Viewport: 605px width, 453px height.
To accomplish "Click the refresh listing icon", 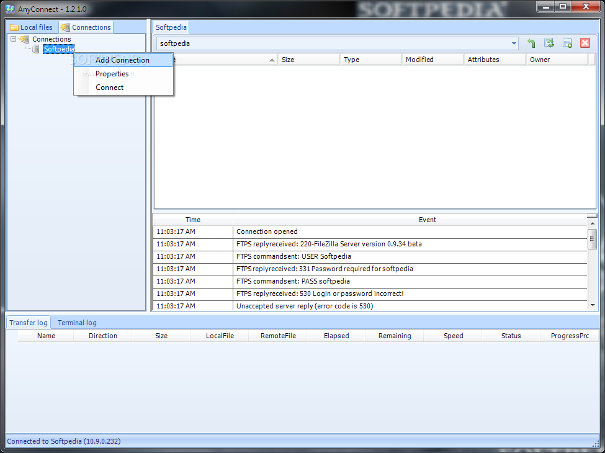I will coord(549,43).
